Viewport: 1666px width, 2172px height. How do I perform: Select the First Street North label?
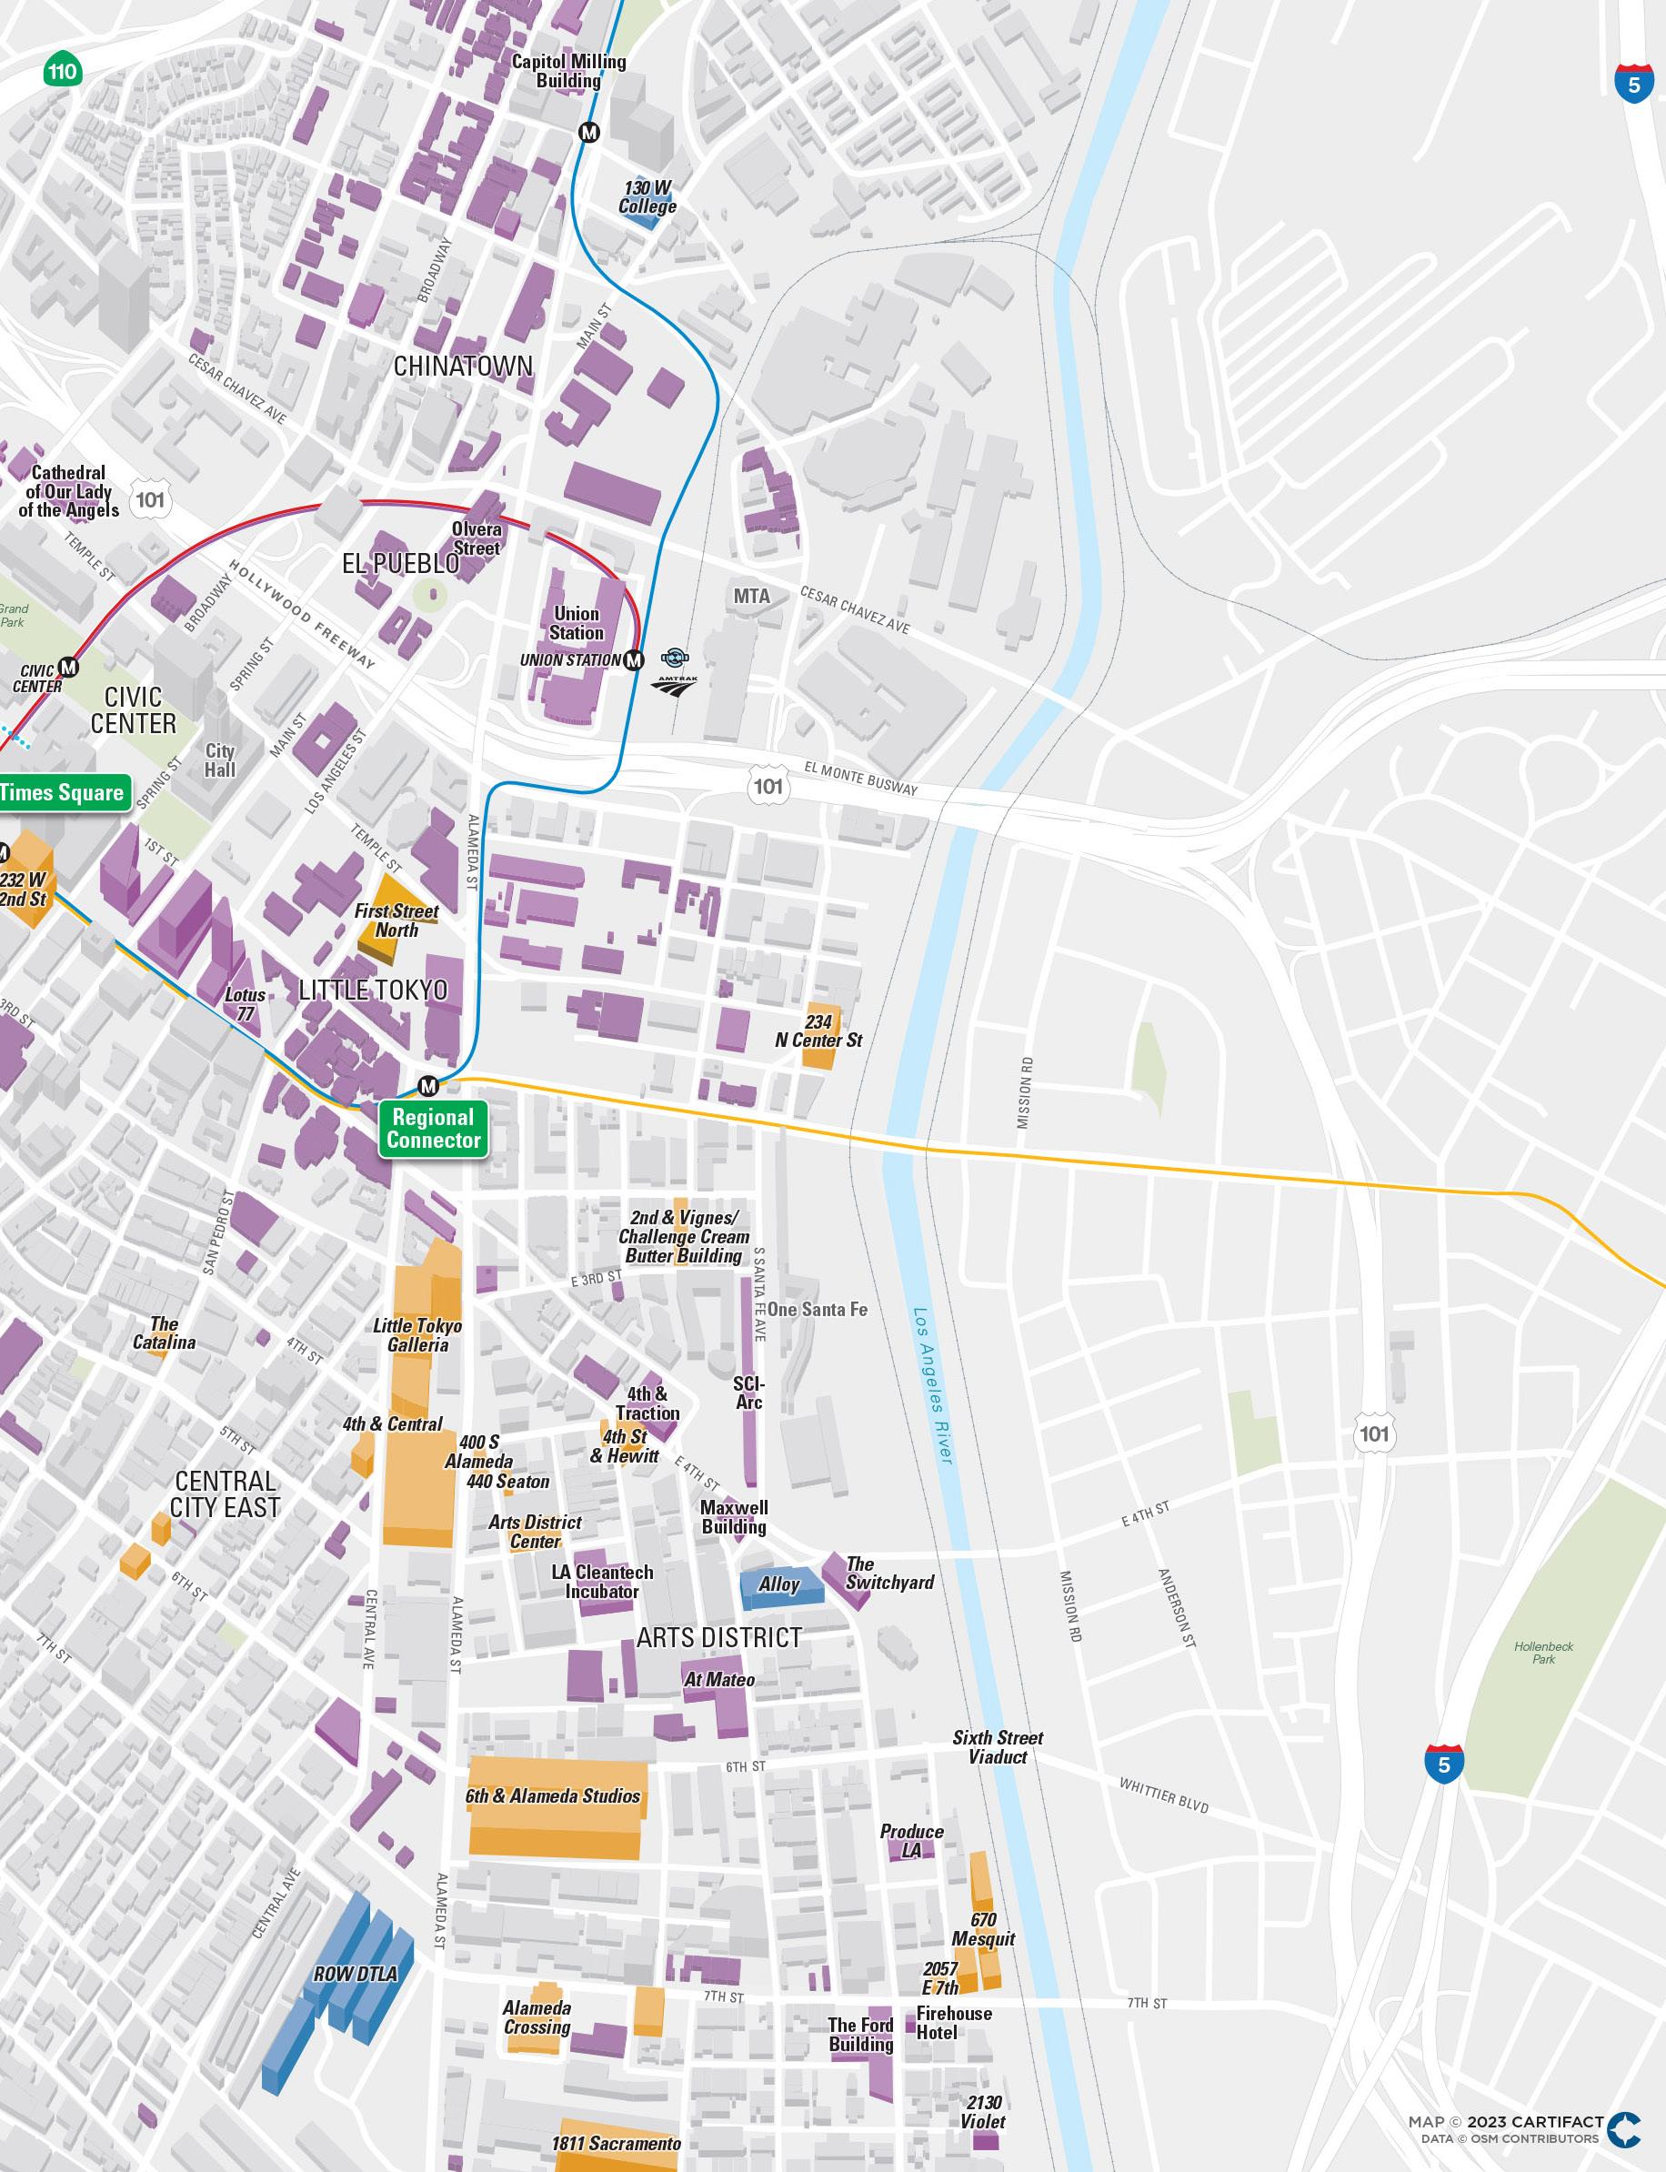pyautogui.click(x=396, y=920)
